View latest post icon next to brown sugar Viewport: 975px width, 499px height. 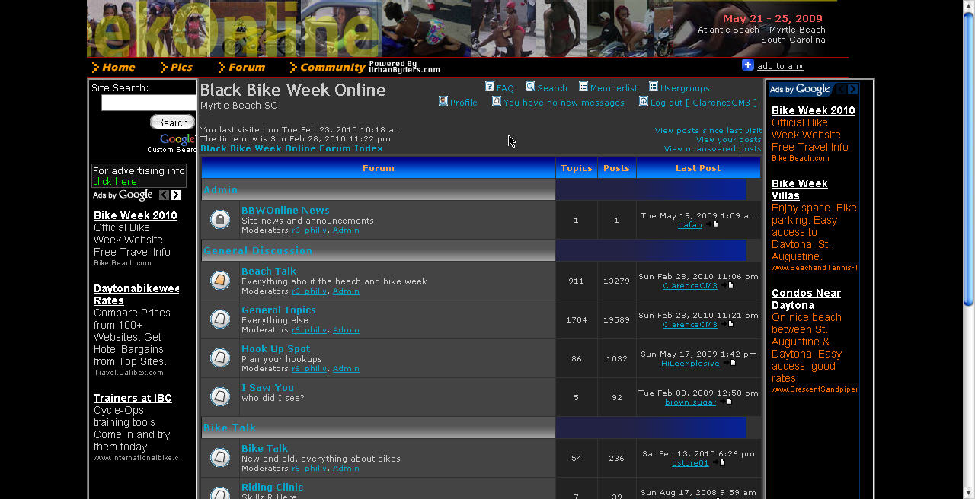pyautogui.click(x=725, y=402)
